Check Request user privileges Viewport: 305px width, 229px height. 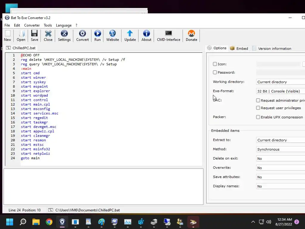(x=258, y=108)
